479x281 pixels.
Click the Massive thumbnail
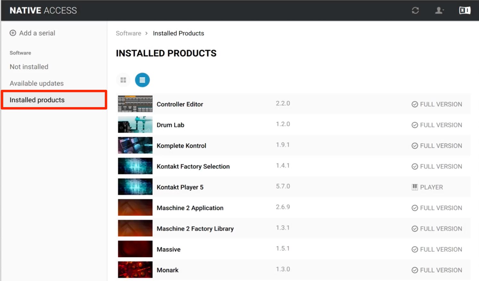click(x=135, y=249)
